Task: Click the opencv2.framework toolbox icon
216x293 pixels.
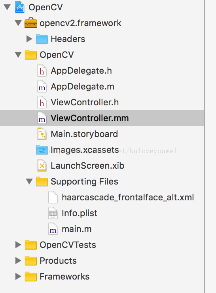Action: tap(31, 23)
